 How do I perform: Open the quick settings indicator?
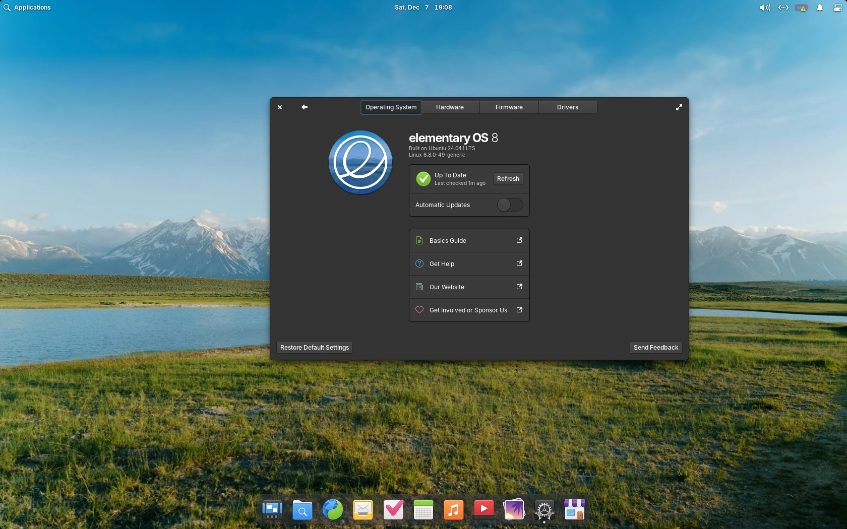pyautogui.click(x=837, y=7)
